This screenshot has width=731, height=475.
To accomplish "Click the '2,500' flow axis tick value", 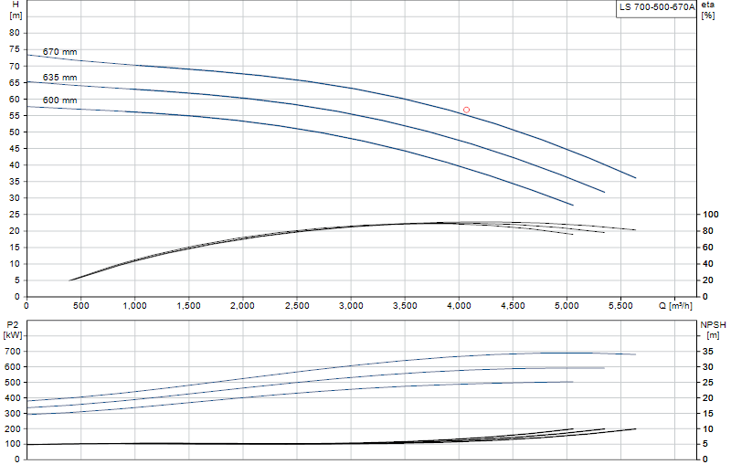I will point(297,306).
